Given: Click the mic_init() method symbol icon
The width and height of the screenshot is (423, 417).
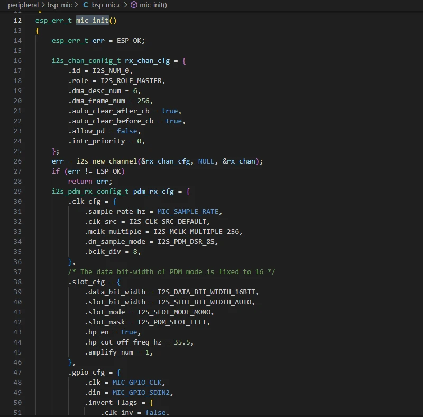Looking at the screenshot, I should tap(134, 5).
